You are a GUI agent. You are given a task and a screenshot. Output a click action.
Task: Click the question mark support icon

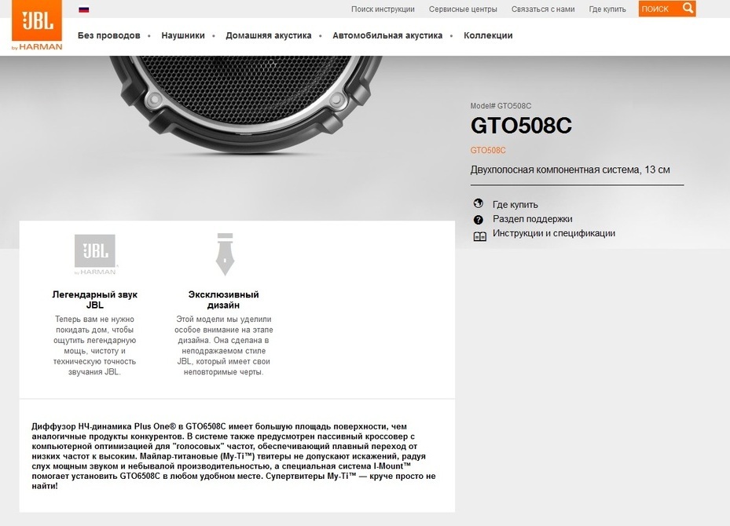click(x=479, y=220)
